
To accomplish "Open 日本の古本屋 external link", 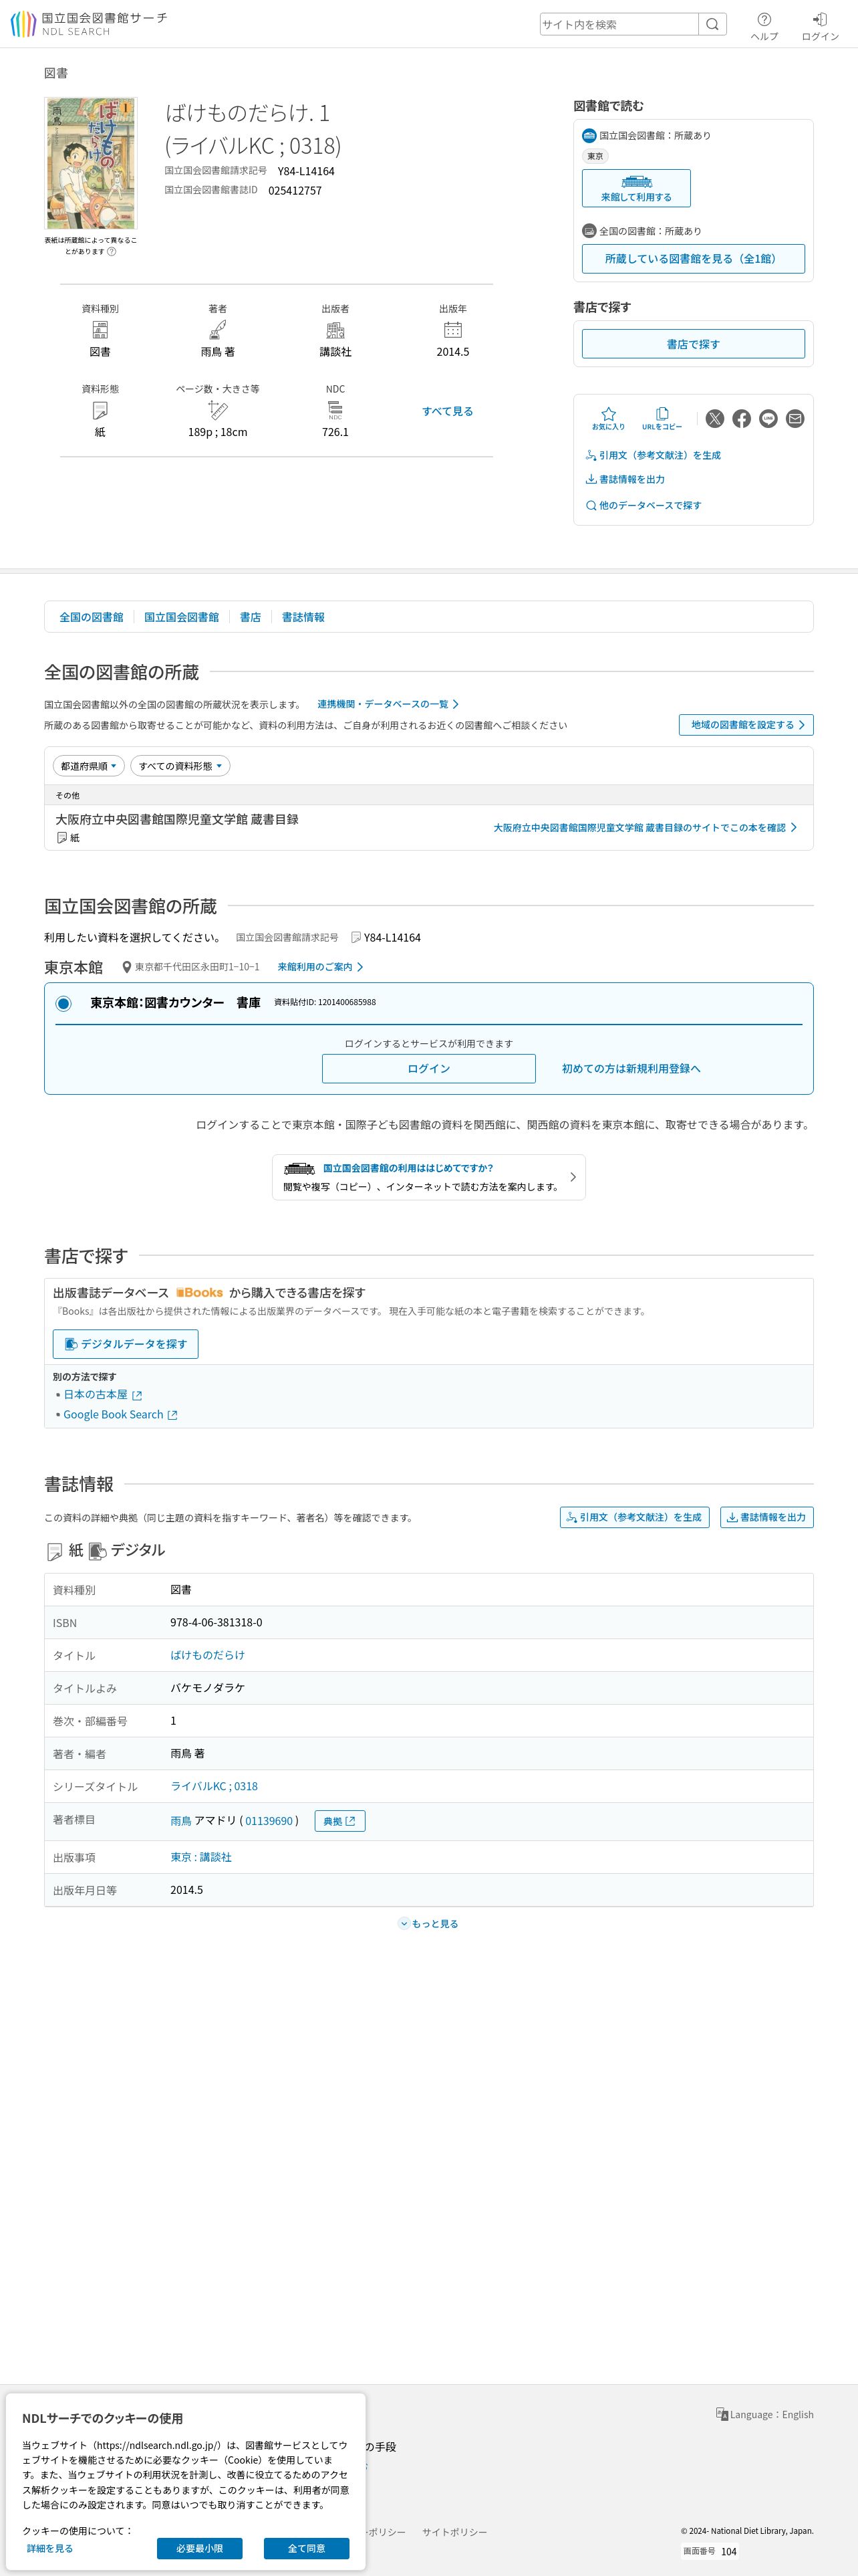I will 103,1394.
